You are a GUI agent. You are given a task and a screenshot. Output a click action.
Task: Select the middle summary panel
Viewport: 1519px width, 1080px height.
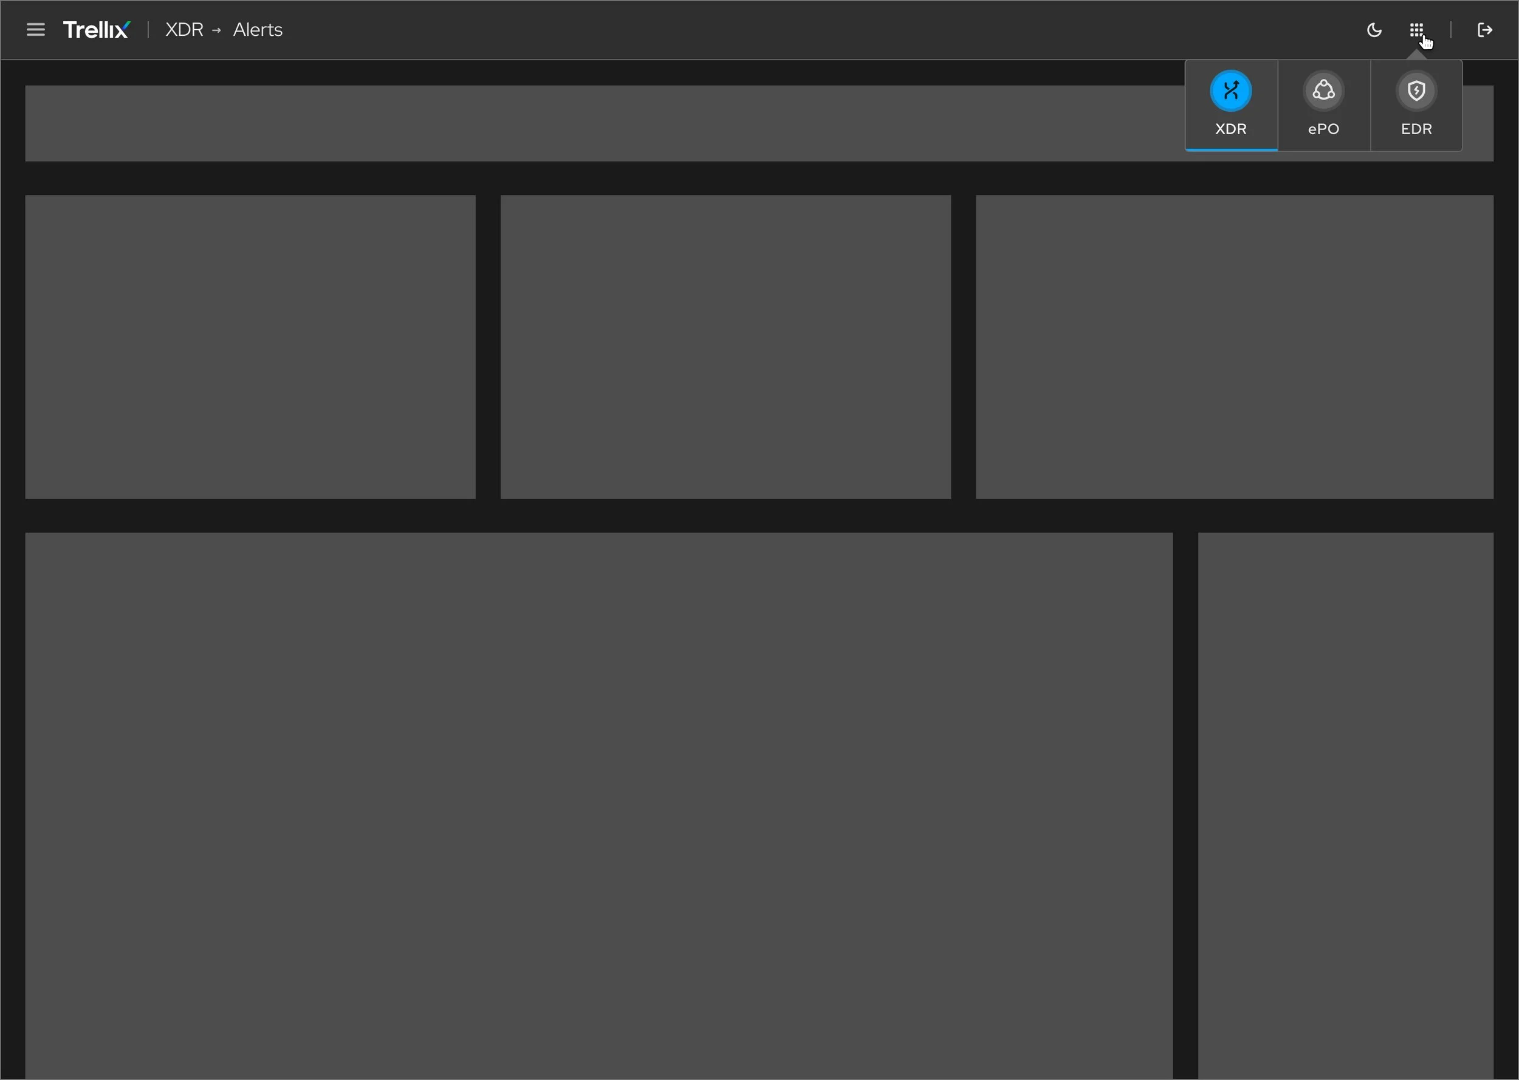click(725, 346)
